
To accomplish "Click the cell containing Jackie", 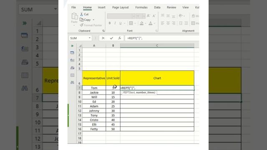I will (94, 92).
